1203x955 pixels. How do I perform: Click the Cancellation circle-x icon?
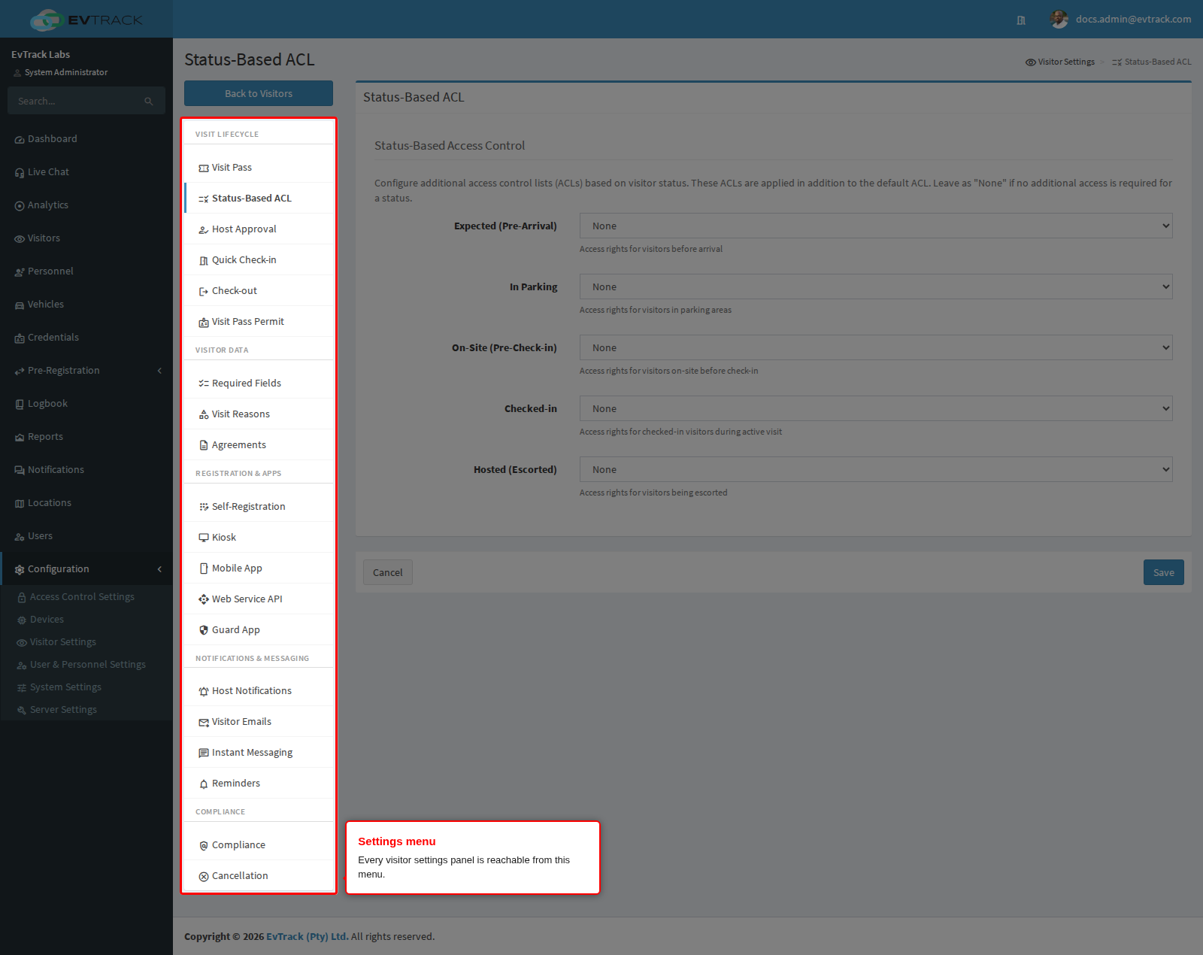point(204,877)
